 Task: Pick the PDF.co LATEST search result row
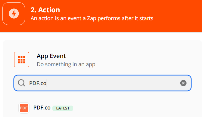click(x=102, y=108)
